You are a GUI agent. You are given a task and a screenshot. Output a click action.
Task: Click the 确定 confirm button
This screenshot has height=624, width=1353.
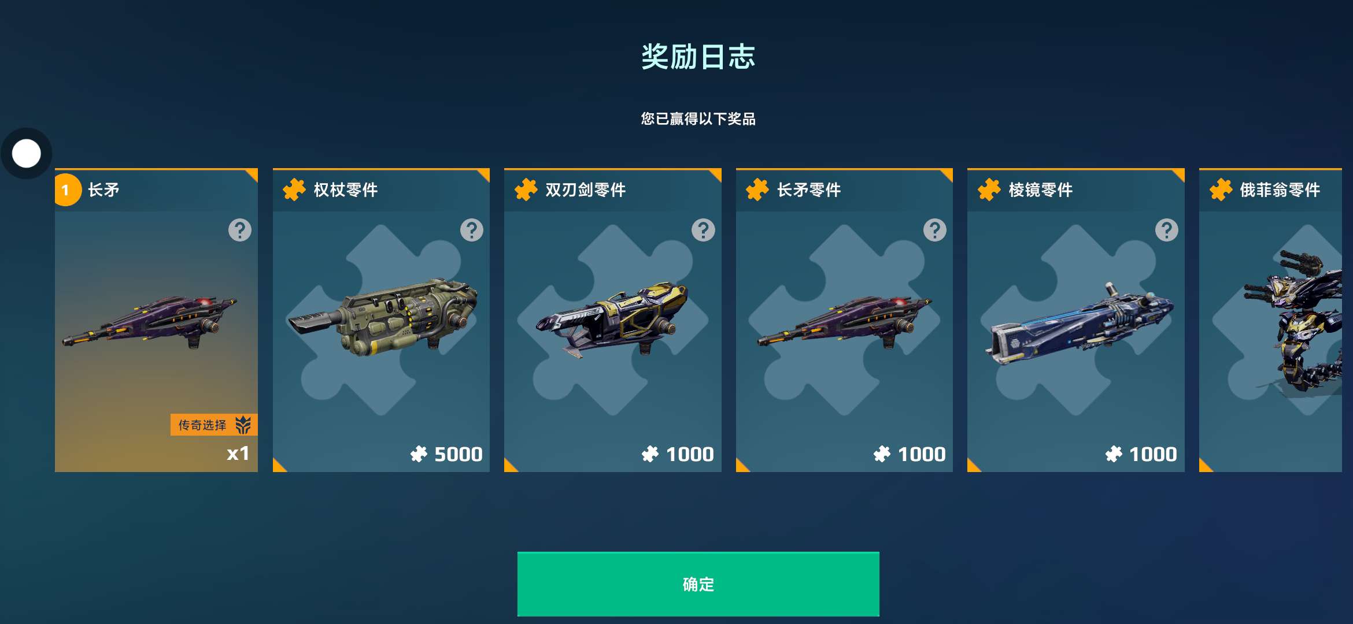coord(698,584)
